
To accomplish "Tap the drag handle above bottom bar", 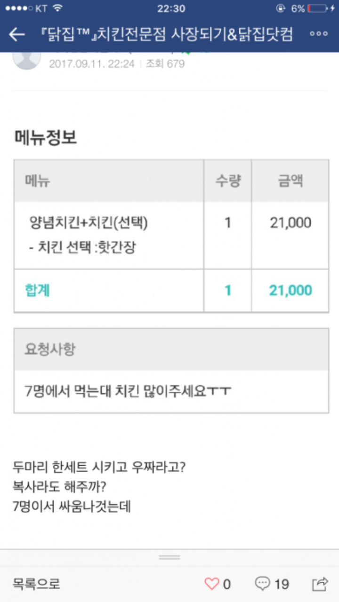I will [x=169, y=557].
